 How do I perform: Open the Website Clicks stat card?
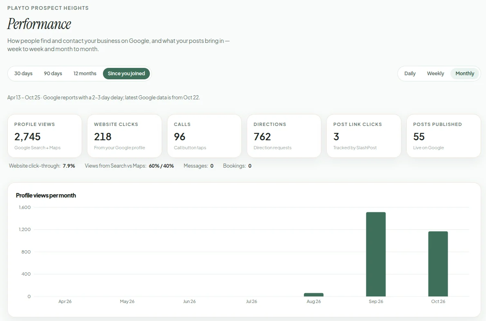pos(124,136)
